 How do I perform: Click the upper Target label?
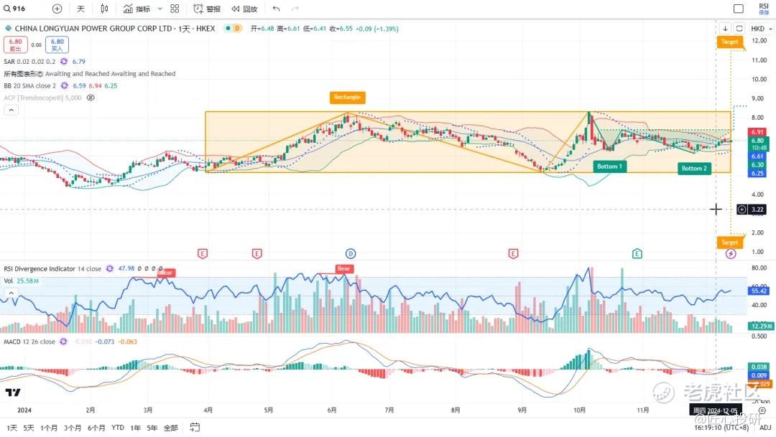pyautogui.click(x=729, y=42)
